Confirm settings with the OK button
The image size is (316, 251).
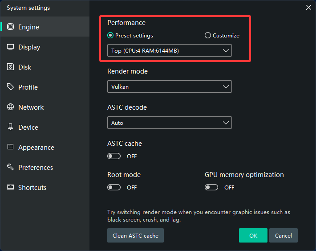point(253,235)
